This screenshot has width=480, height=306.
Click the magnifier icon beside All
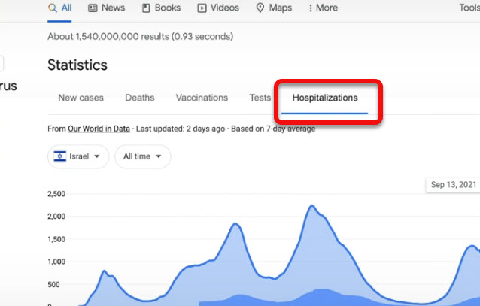coord(53,8)
